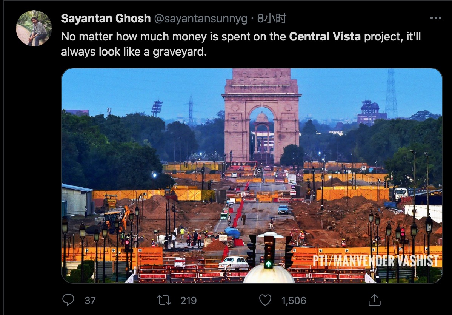The width and height of the screenshot is (452, 315).
Task: Open the attached India Gate photo
Action: tap(252, 175)
